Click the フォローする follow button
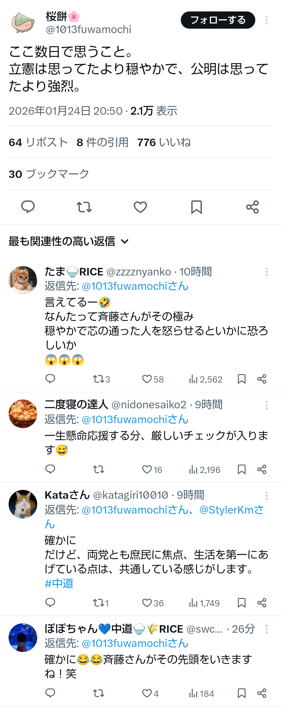281x708 pixels. tap(218, 20)
